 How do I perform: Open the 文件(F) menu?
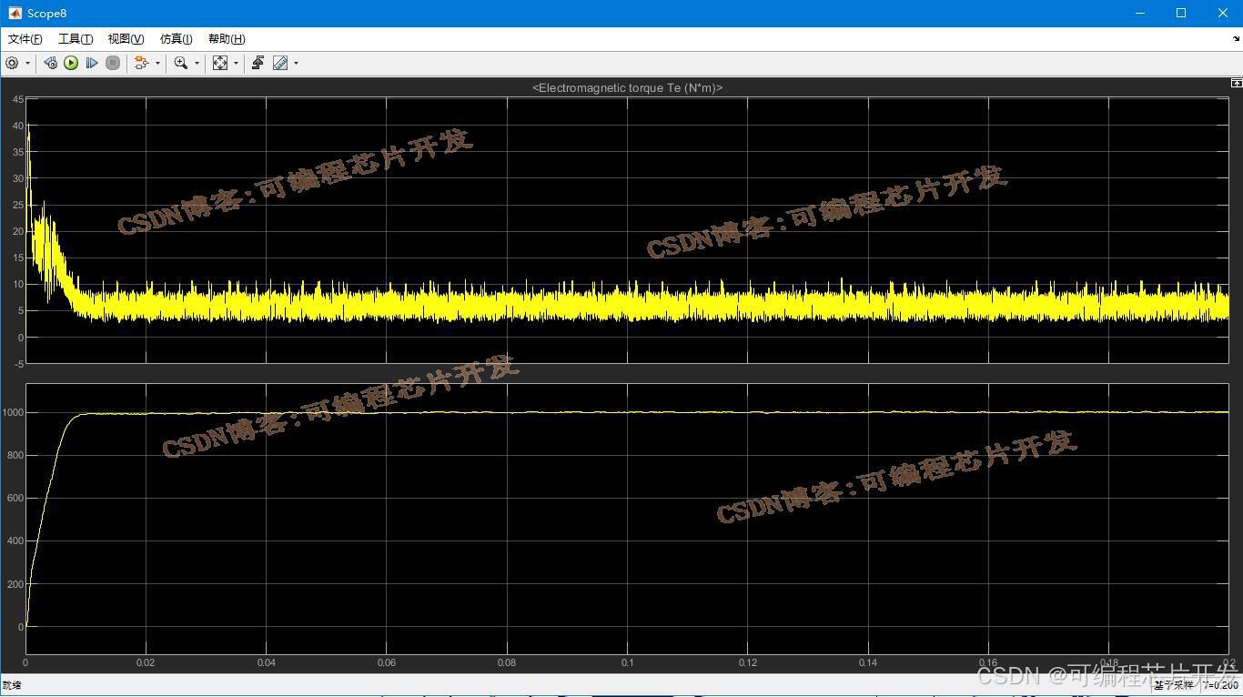(25, 38)
